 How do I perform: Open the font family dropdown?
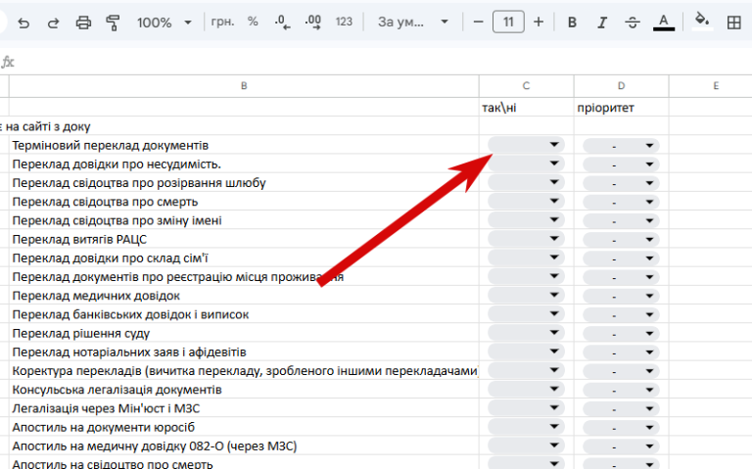(412, 22)
